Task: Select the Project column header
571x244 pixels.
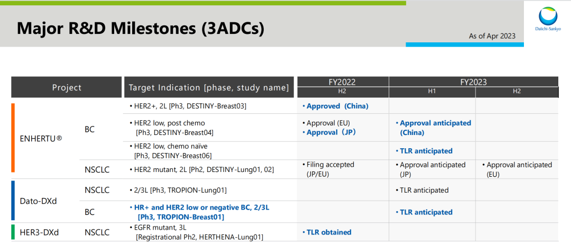Action: coord(67,87)
